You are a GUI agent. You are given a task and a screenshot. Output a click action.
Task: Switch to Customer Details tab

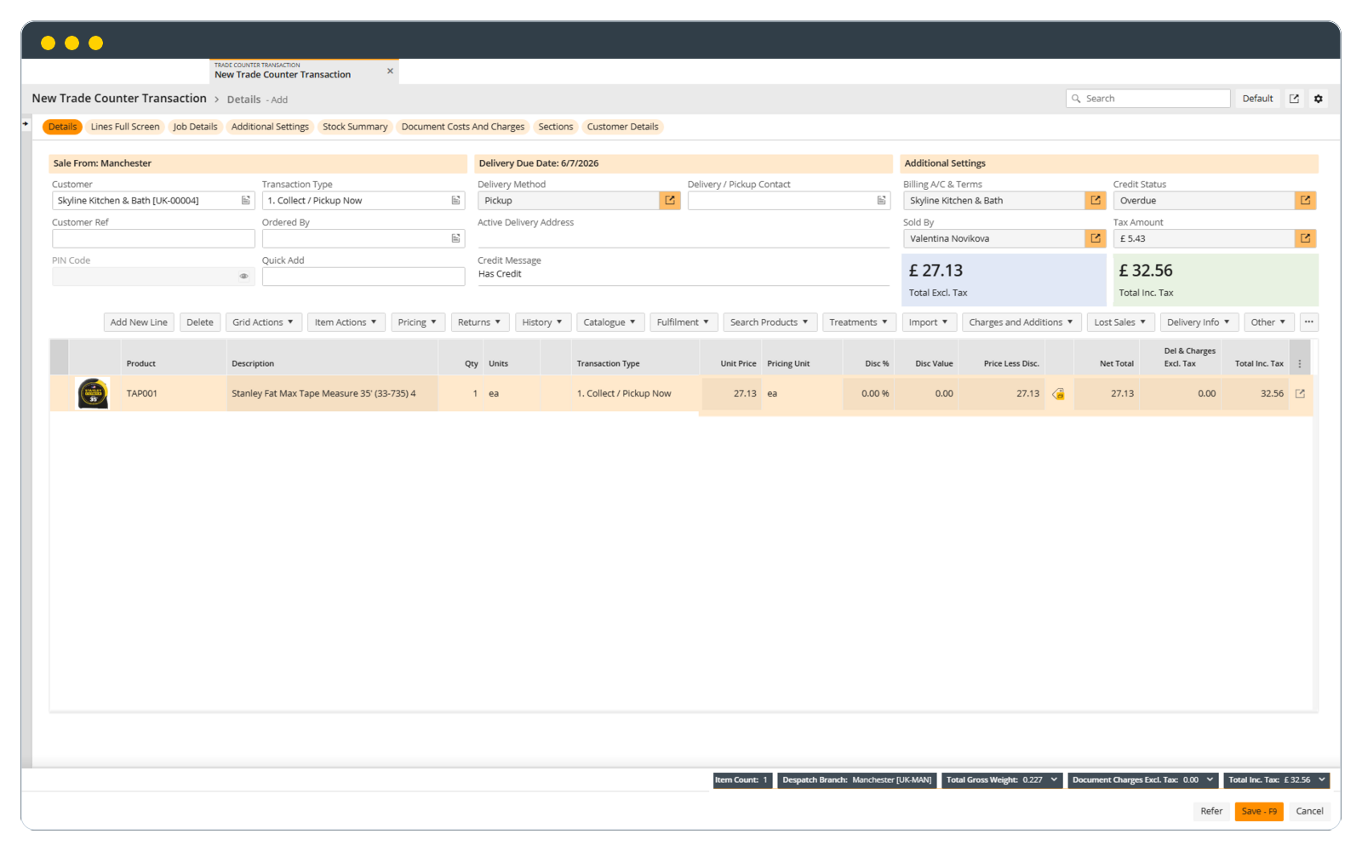click(623, 127)
